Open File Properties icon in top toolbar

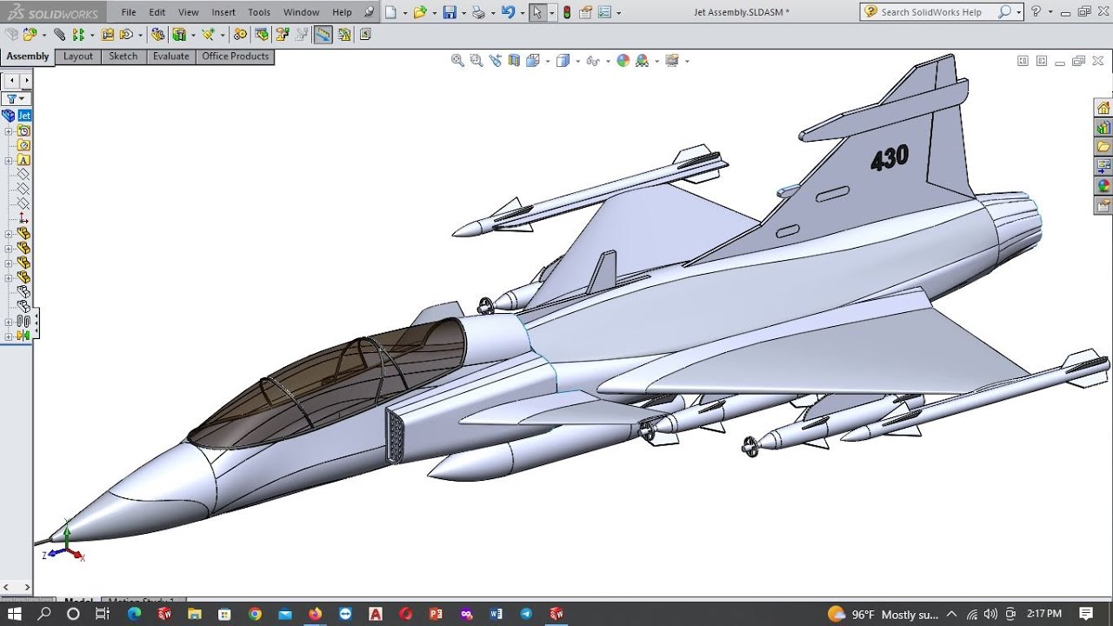585,12
